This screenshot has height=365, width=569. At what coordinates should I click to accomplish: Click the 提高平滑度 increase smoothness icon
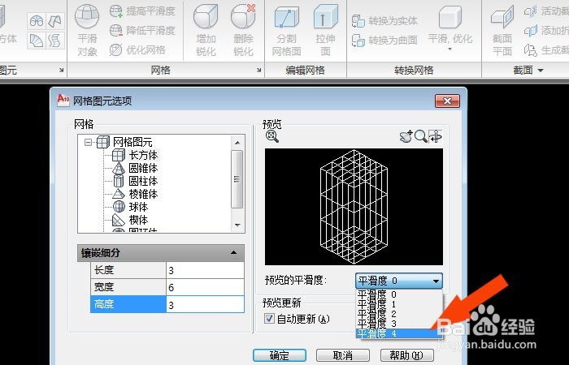coord(116,11)
